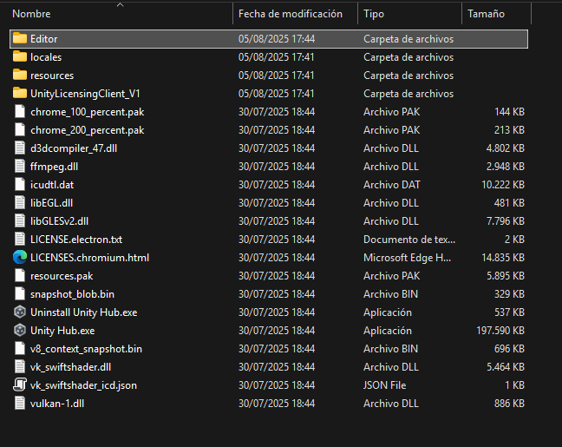Click the libGLESv2.dll file icon
Screen dimensions: 562x447
click(20, 221)
